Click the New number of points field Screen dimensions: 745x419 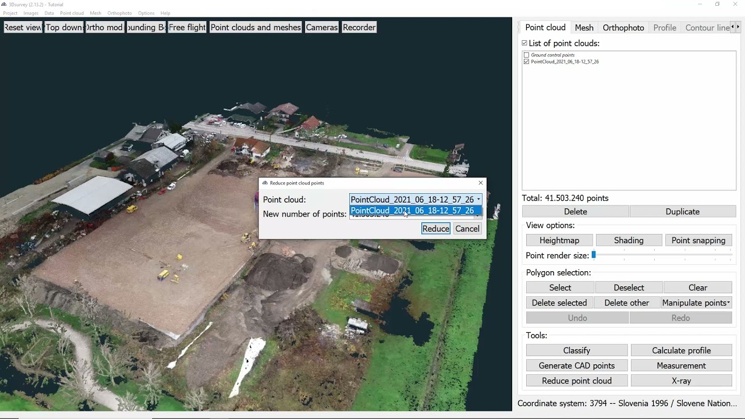(x=416, y=216)
